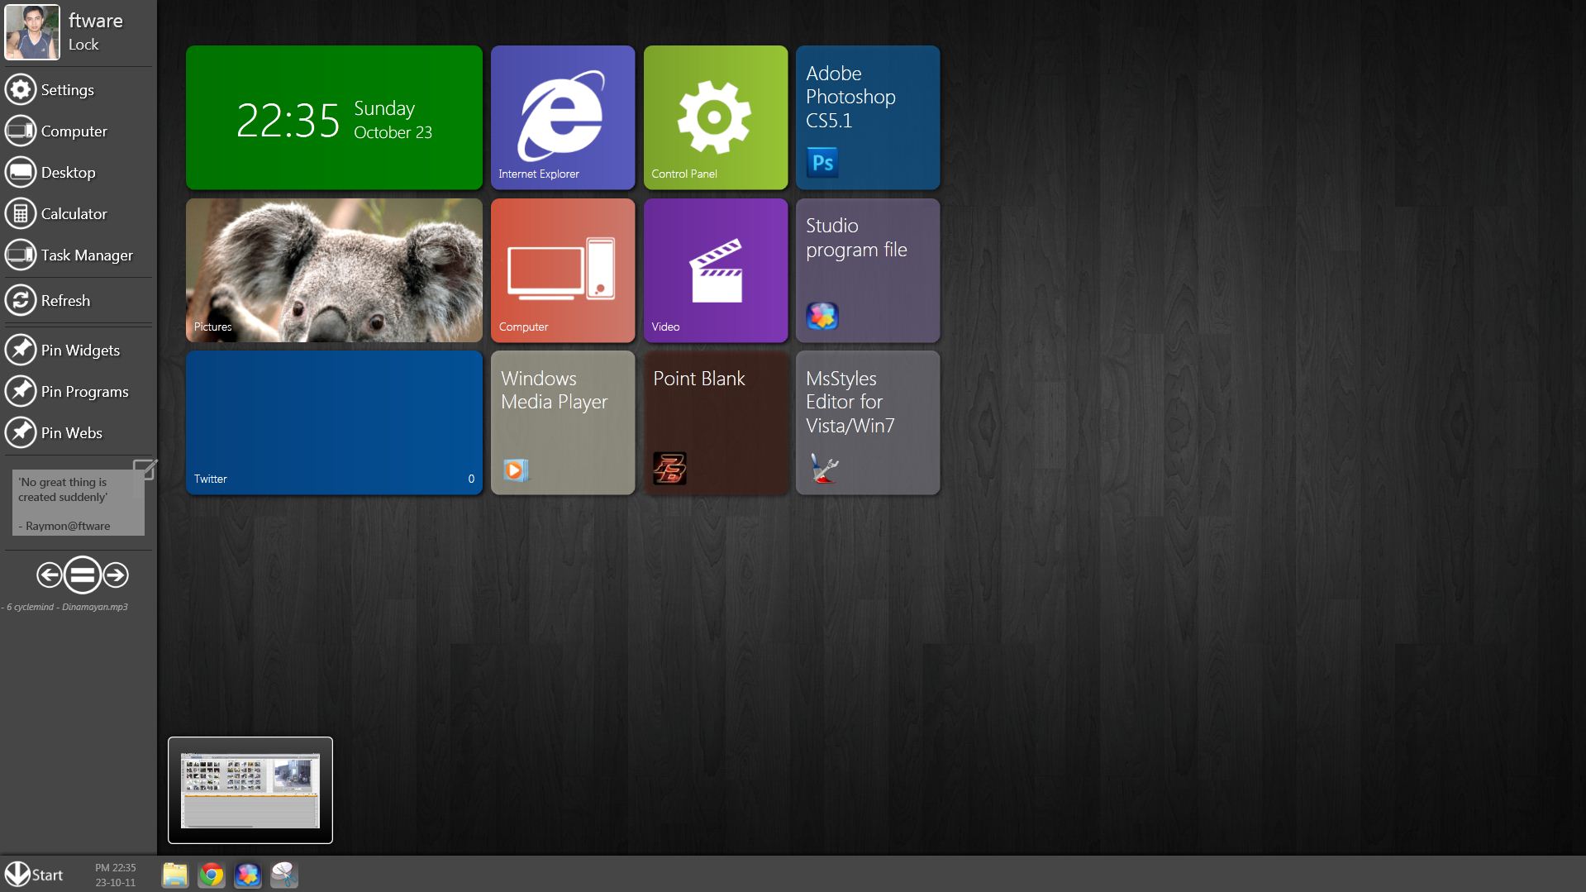Click the Refresh icon in sidebar
Image resolution: width=1586 pixels, height=892 pixels.
(x=21, y=300)
